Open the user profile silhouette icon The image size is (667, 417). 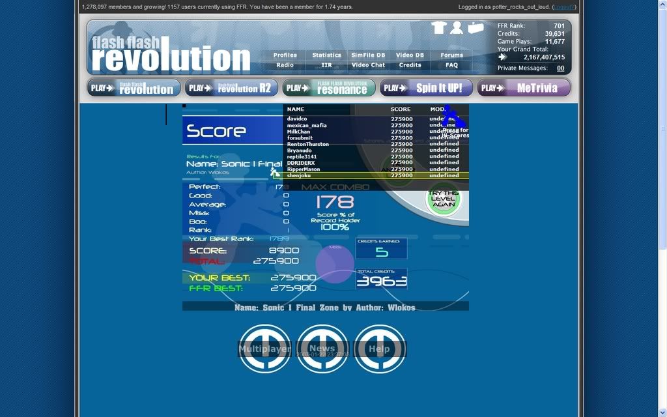tap(457, 27)
